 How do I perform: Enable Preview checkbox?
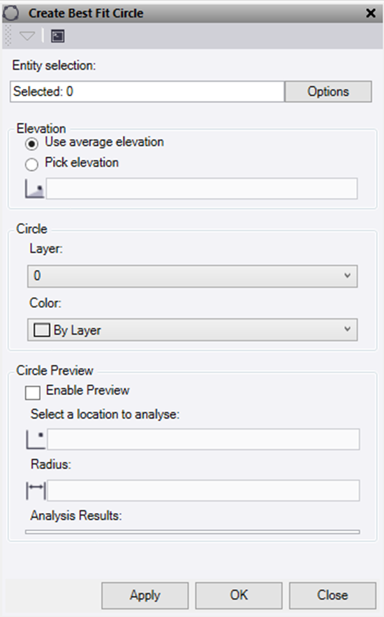[x=33, y=392]
